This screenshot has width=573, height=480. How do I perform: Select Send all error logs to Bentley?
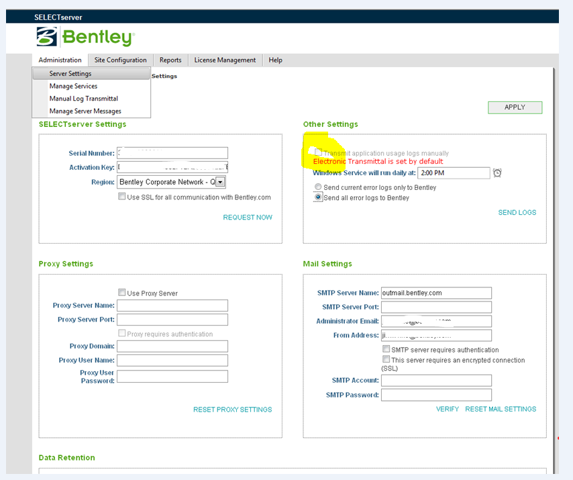pos(318,197)
